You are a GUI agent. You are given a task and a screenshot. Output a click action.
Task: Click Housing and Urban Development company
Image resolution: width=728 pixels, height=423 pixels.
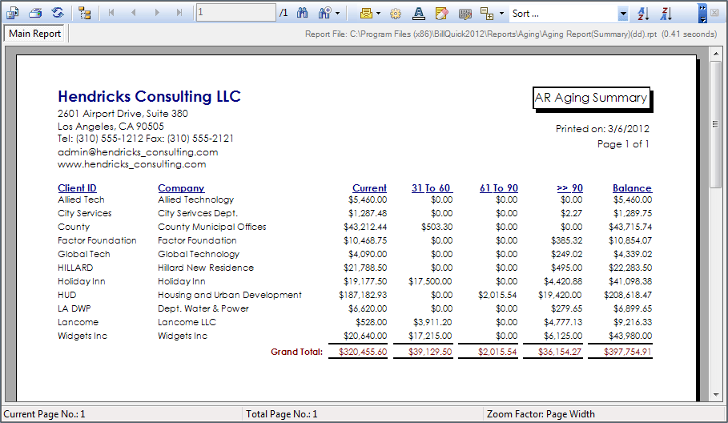pyautogui.click(x=229, y=295)
